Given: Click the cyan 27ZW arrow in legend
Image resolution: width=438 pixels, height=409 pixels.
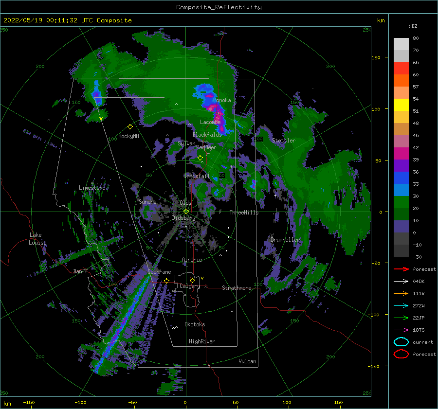Looking at the screenshot, I should tap(401, 306).
